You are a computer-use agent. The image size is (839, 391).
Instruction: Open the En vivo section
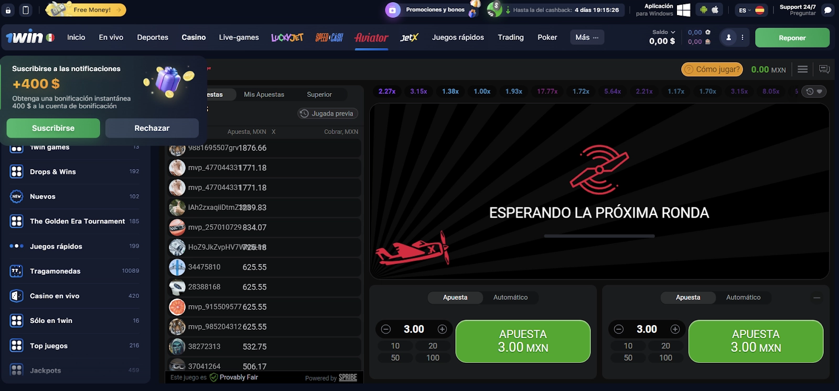[111, 37]
